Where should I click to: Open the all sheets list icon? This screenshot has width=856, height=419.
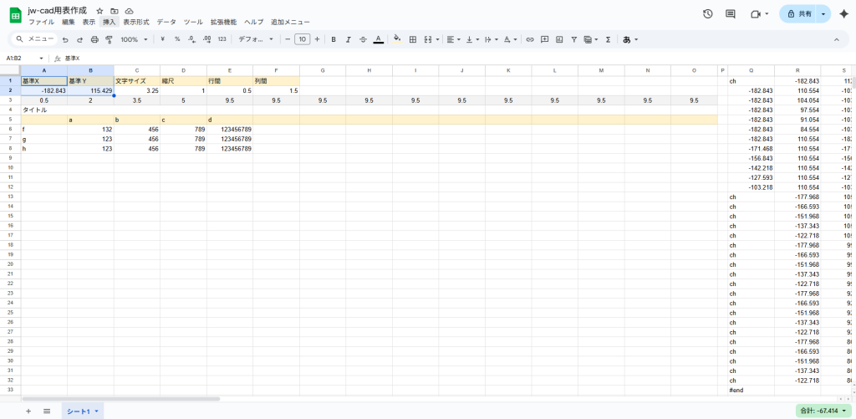[x=47, y=411]
